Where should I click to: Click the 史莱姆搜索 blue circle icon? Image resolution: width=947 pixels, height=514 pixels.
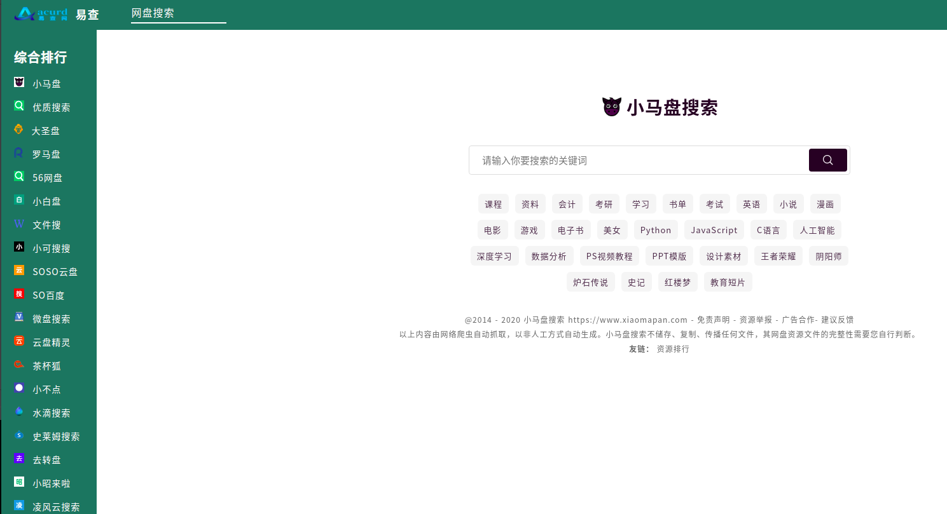coord(19,435)
